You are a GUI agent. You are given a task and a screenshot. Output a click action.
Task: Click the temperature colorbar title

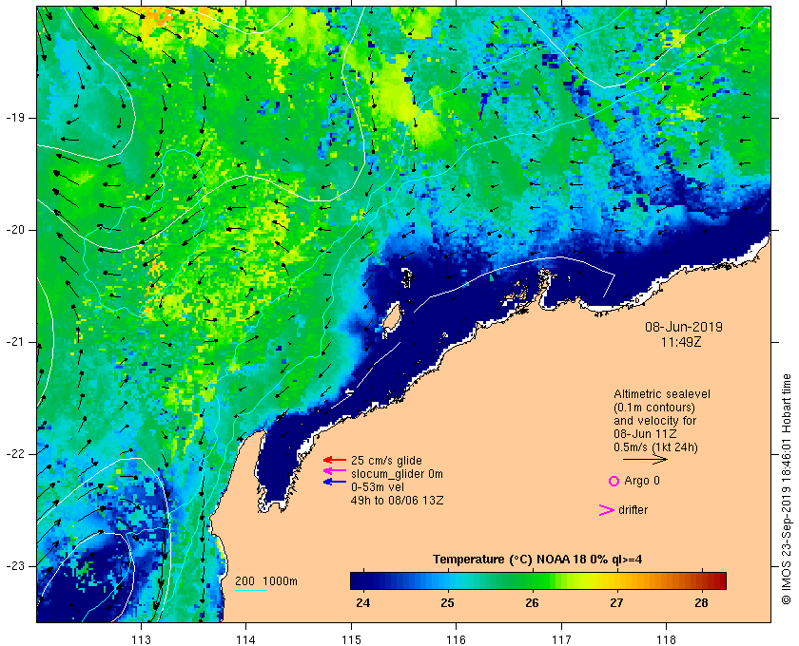click(x=537, y=560)
